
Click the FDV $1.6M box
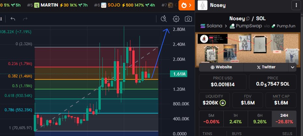(247, 100)
